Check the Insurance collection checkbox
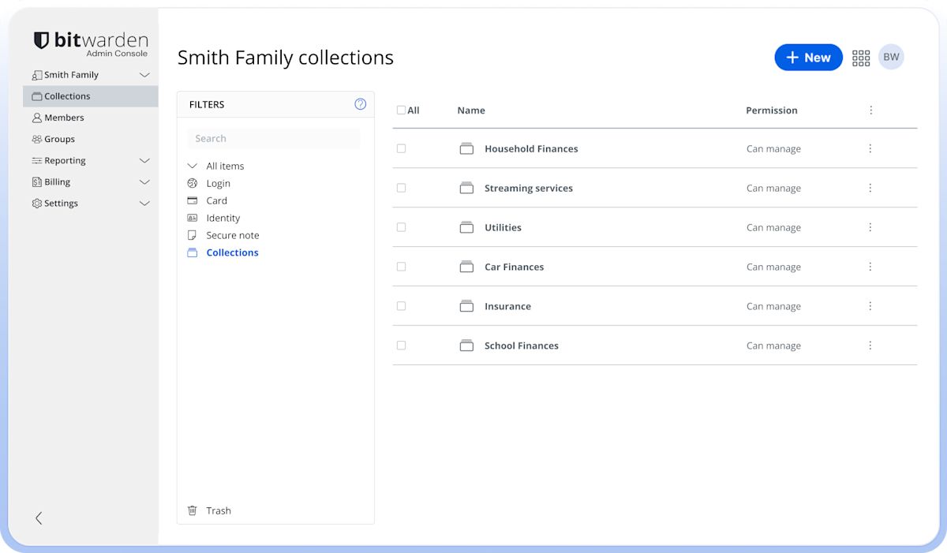947x553 pixels. click(401, 306)
